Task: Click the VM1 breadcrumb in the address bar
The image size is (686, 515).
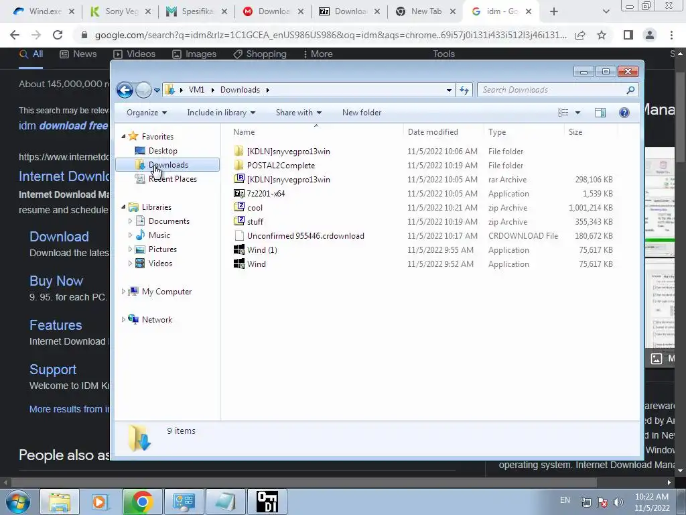Action: pyautogui.click(x=196, y=90)
